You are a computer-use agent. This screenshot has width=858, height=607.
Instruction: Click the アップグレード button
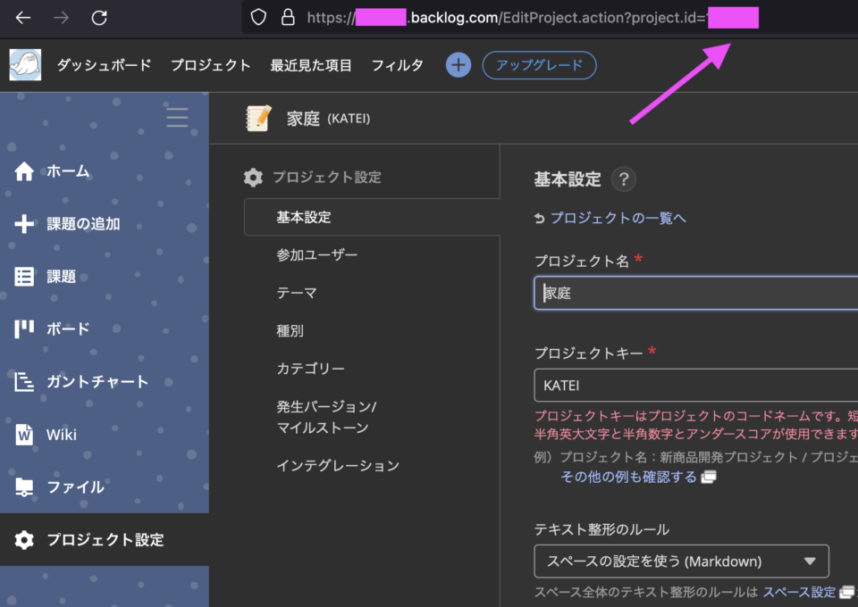(x=539, y=64)
